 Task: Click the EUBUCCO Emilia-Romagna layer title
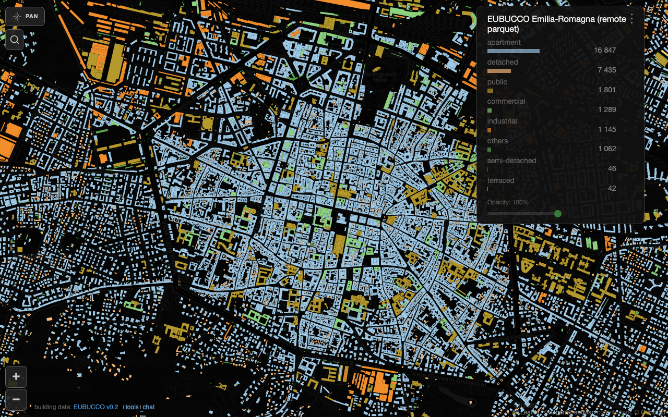click(557, 24)
